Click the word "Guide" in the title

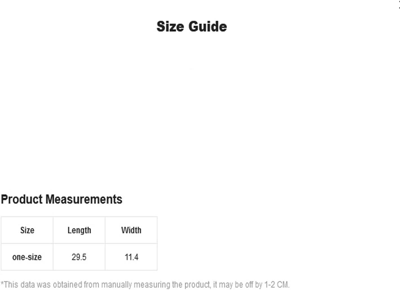(208, 26)
